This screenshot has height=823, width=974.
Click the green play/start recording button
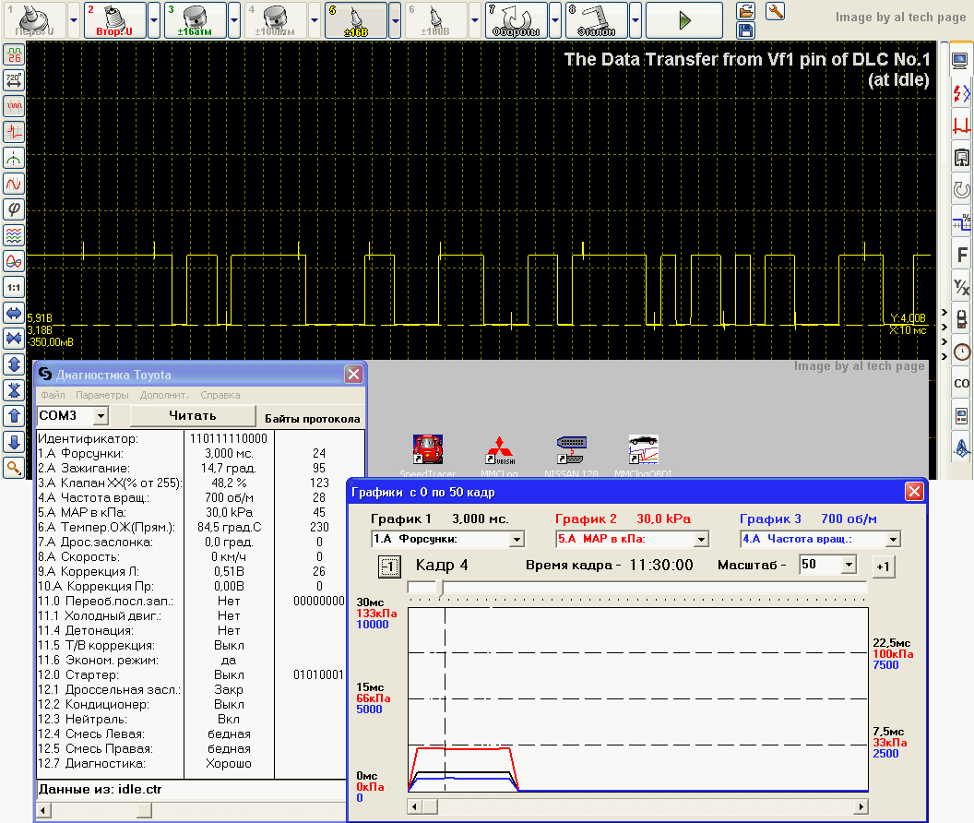(683, 19)
